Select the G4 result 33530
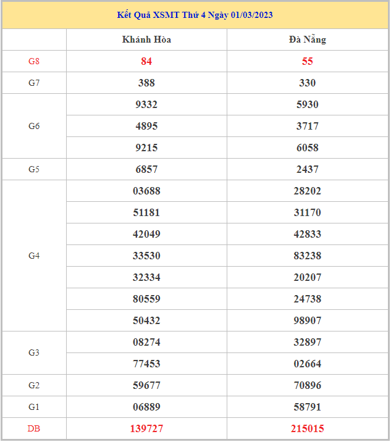Screen dimensions: 391x442 pos(146,256)
